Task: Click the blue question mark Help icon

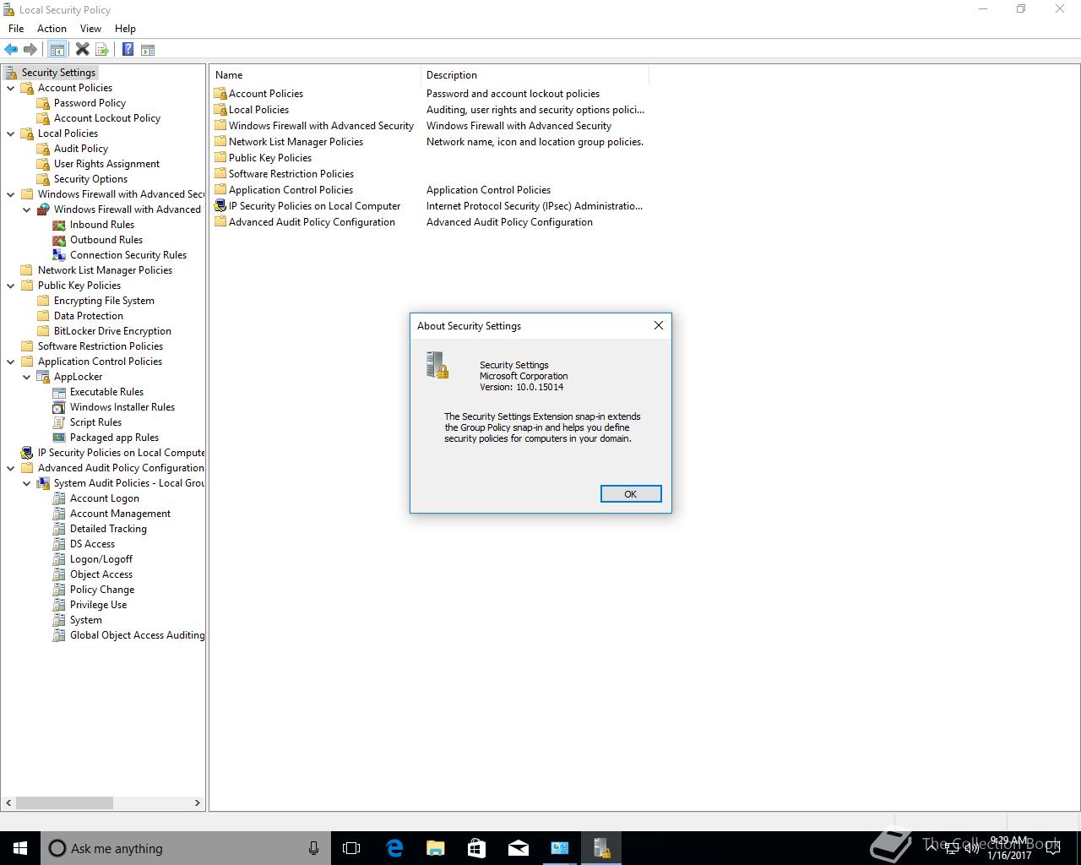Action: click(128, 50)
